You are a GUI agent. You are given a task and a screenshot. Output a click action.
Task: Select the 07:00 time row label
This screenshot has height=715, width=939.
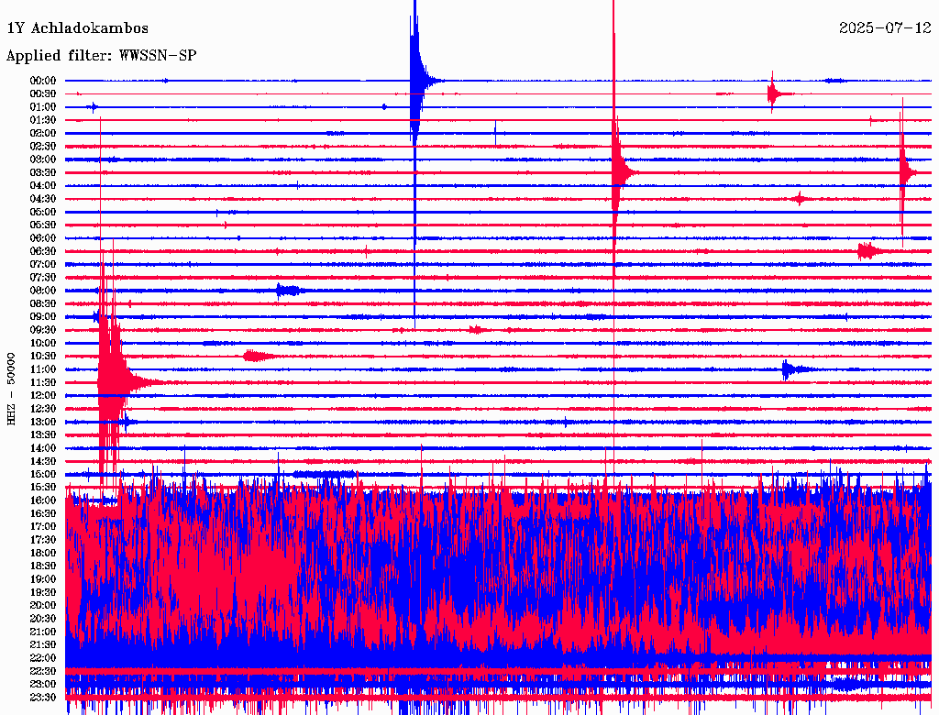point(43,265)
